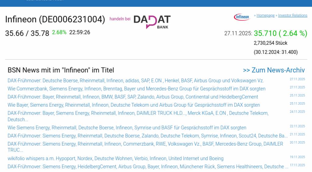The image size is (312, 172).
Task: Click the 35.66 / 35.78 bid-ask quote
Action: [27, 33]
